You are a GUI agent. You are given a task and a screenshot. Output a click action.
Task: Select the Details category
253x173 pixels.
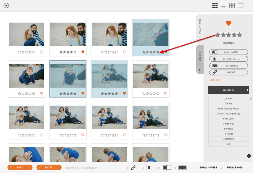(x=228, y=103)
